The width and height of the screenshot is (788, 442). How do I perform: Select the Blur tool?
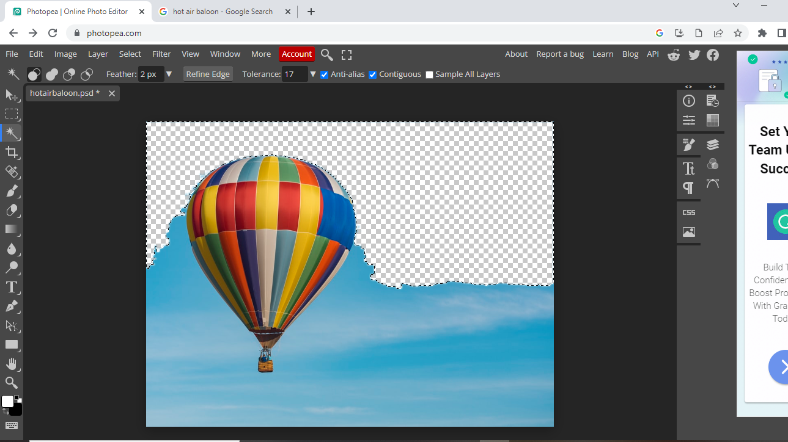pos(12,248)
